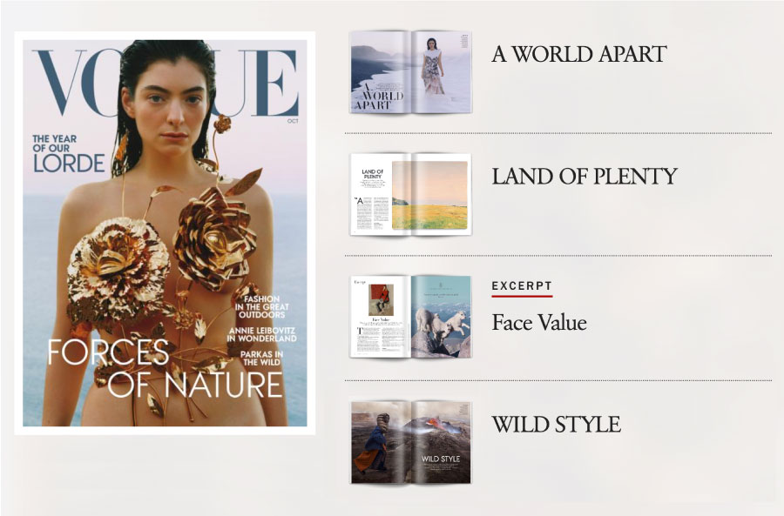Open the Vogue October cover image
Image resolution: width=784 pixels, height=516 pixels.
tap(165, 233)
